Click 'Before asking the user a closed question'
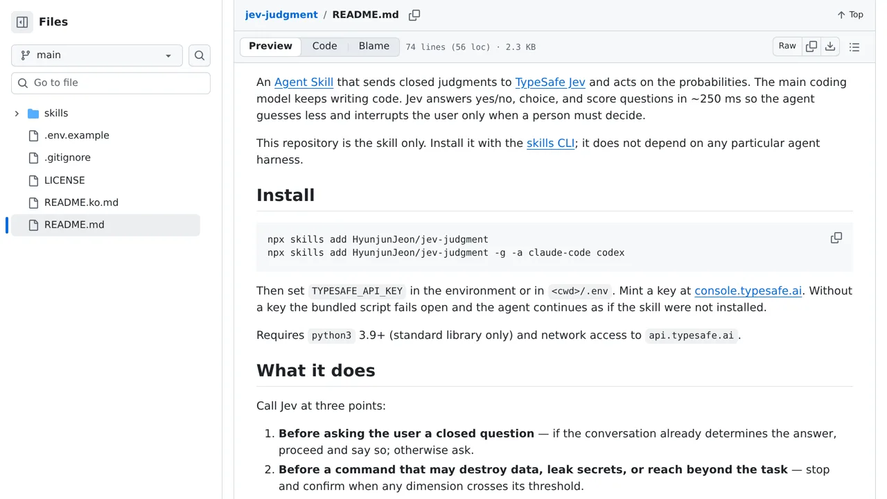This screenshot has width=887, height=499. tap(406, 433)
